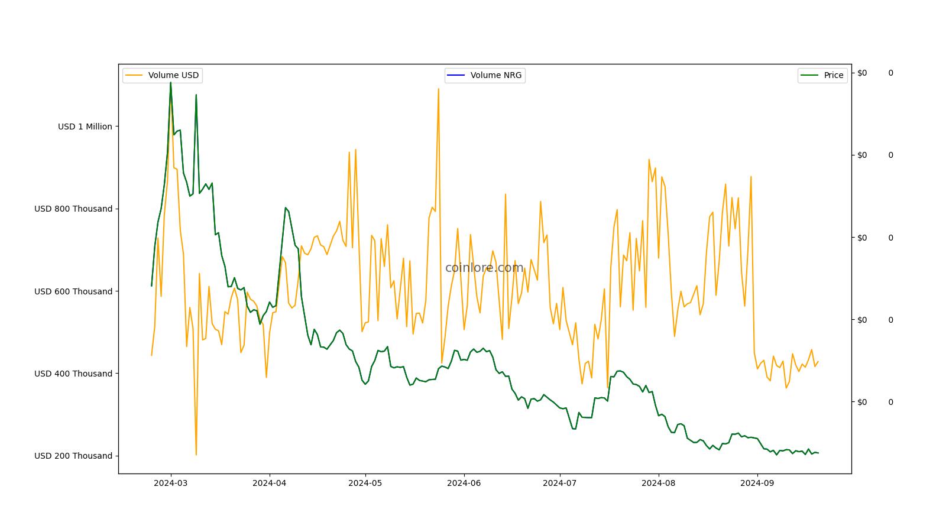Select the USD 600 Thousand axis label

point(73,291)
